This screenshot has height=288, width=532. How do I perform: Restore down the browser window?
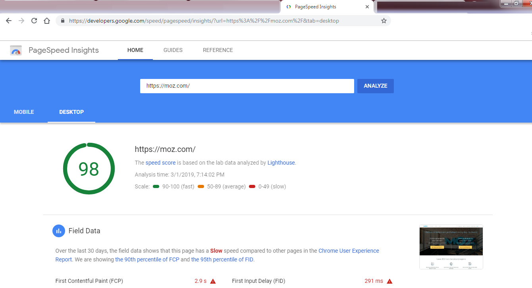click(x=516, y=3)
